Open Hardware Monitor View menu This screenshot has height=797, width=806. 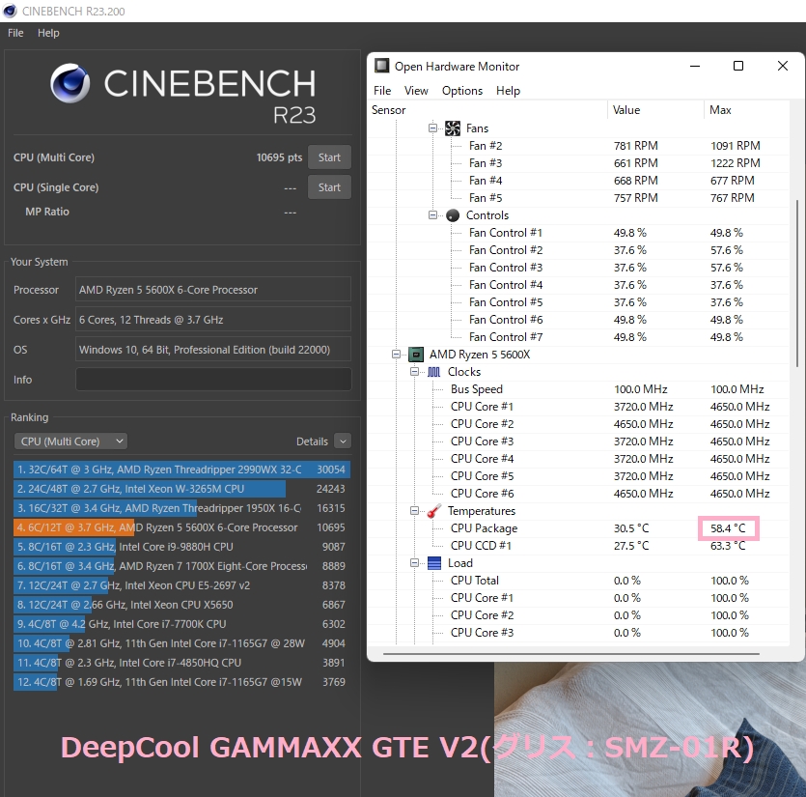pos(416,91)
